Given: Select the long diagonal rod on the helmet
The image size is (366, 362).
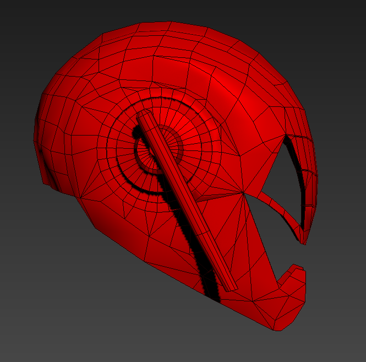Looking at the screenshot, I should tap(187, 201).
